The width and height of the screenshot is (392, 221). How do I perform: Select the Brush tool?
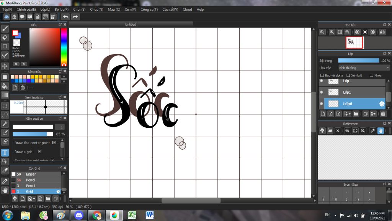5,28
